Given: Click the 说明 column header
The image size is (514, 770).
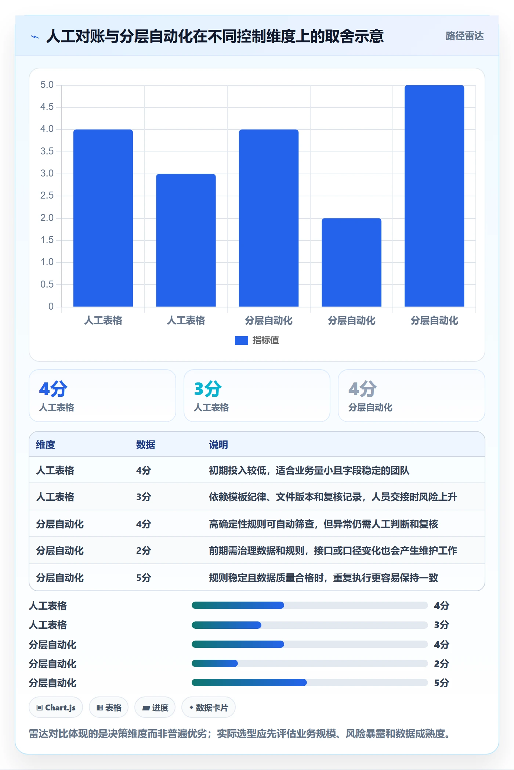Looking at the screenshot, I should point(218,445).
